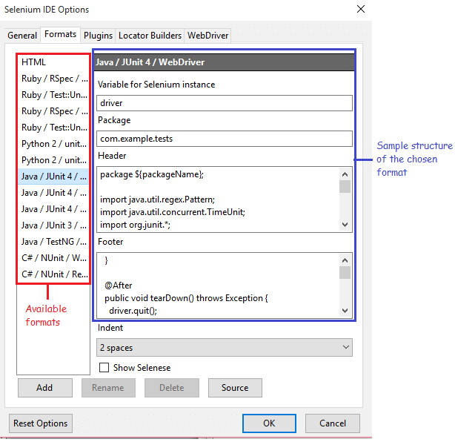Screen dimensions: 455x442
Task: Select the C# / NUnit / W... format
Action: pos(54,258)
